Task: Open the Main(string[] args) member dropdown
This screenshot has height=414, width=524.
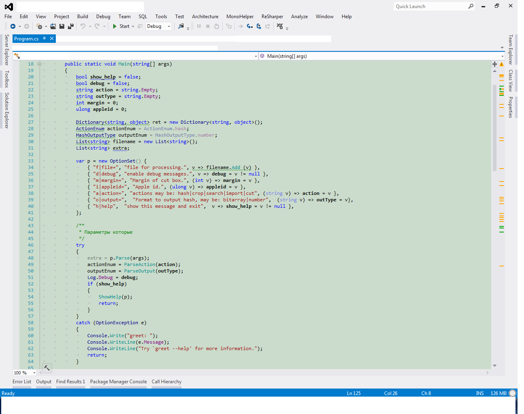Action: pyautogui.click(x=502, y=56)
